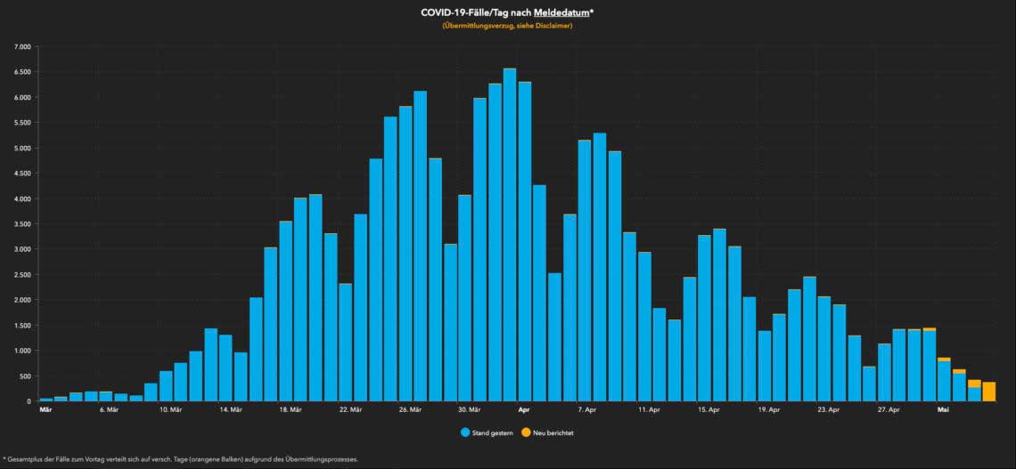Select the bar above '7. Apr' label
The image size is (1016, 469).
tap(585, 271)
